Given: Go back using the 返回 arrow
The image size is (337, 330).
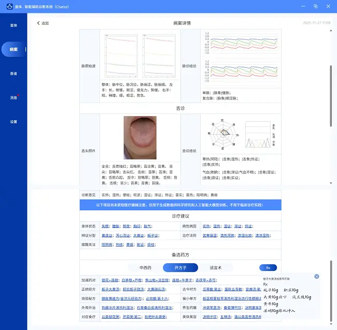Looking at the screenshot, I should [x=43, y=23].
